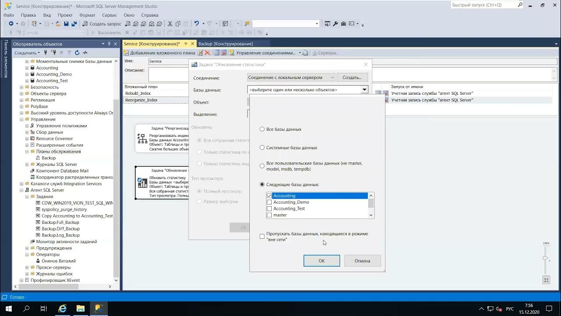Viewport: 561px width, 316px height.
Task: Click the Quick Launch search box
Action: click(483, 5)
